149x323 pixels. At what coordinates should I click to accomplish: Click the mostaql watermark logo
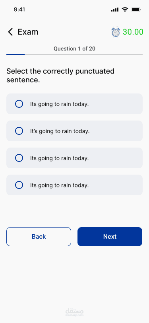[x=75, y=312]
